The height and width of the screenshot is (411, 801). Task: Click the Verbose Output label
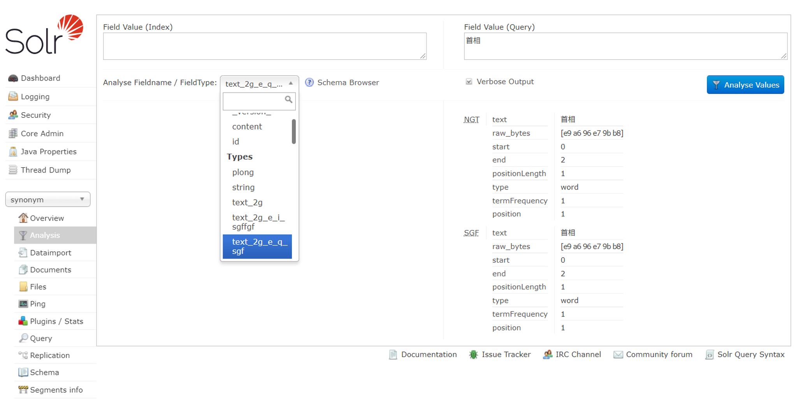click(505, 82)
